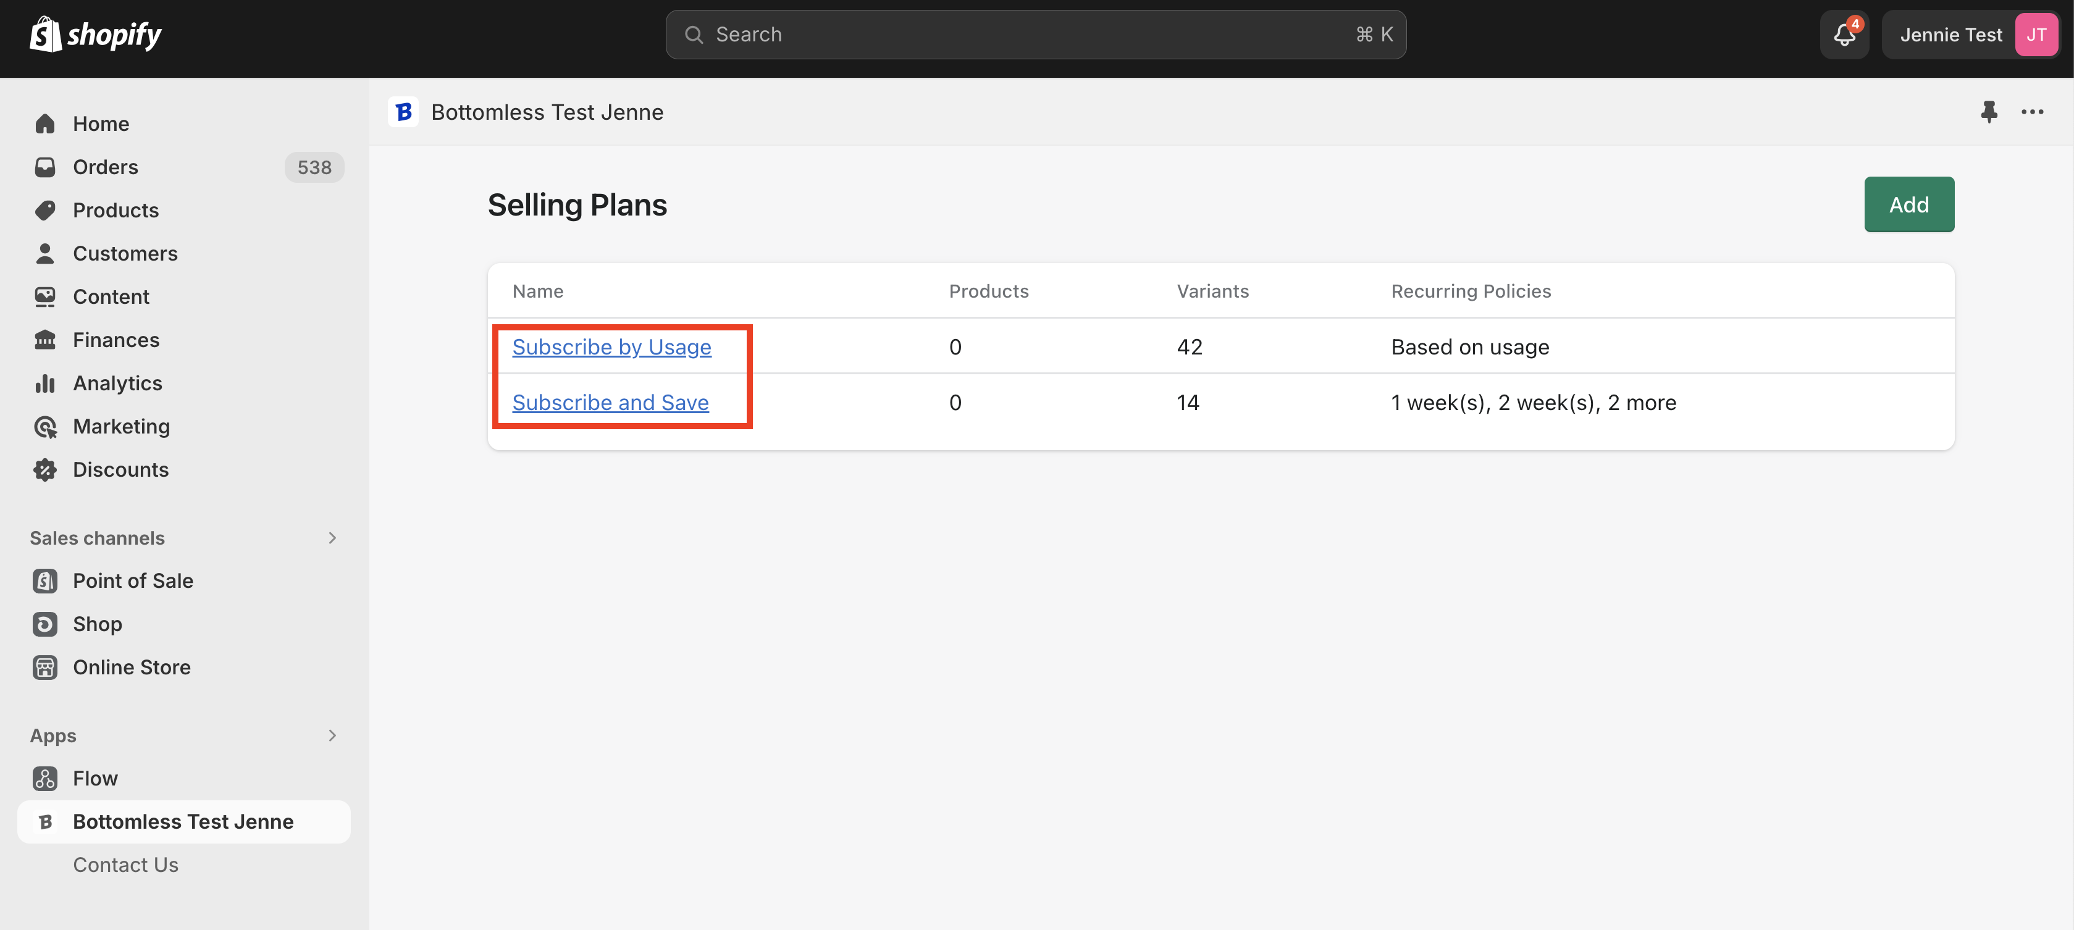The image size is (2074, 930).
Task: Click the Flow app icon
Action: click(45, 779)
